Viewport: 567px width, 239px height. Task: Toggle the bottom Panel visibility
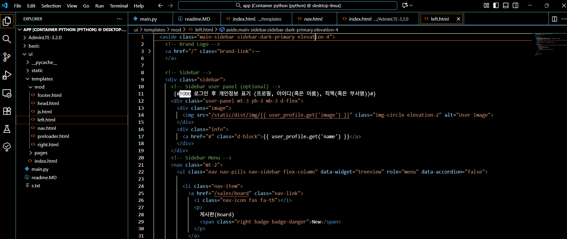click(506, 5)
